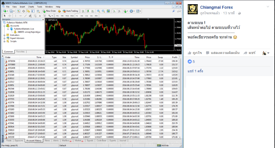
Task: Select the Fibonacci retracement tool
Action: pos(35,16)
